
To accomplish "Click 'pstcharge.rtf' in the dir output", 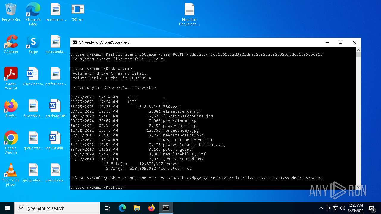I will 179,150.
